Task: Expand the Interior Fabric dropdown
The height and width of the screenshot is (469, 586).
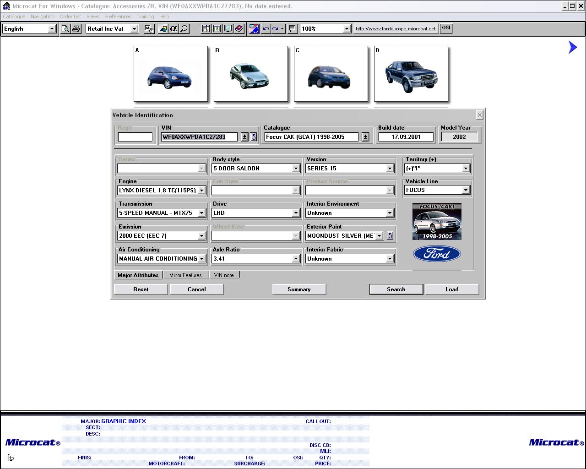Action: point(390,259)
